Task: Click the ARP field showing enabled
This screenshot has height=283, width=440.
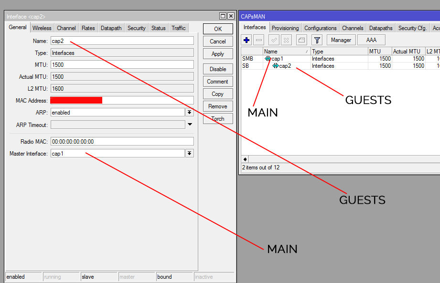Action: (x=118, y=112)
